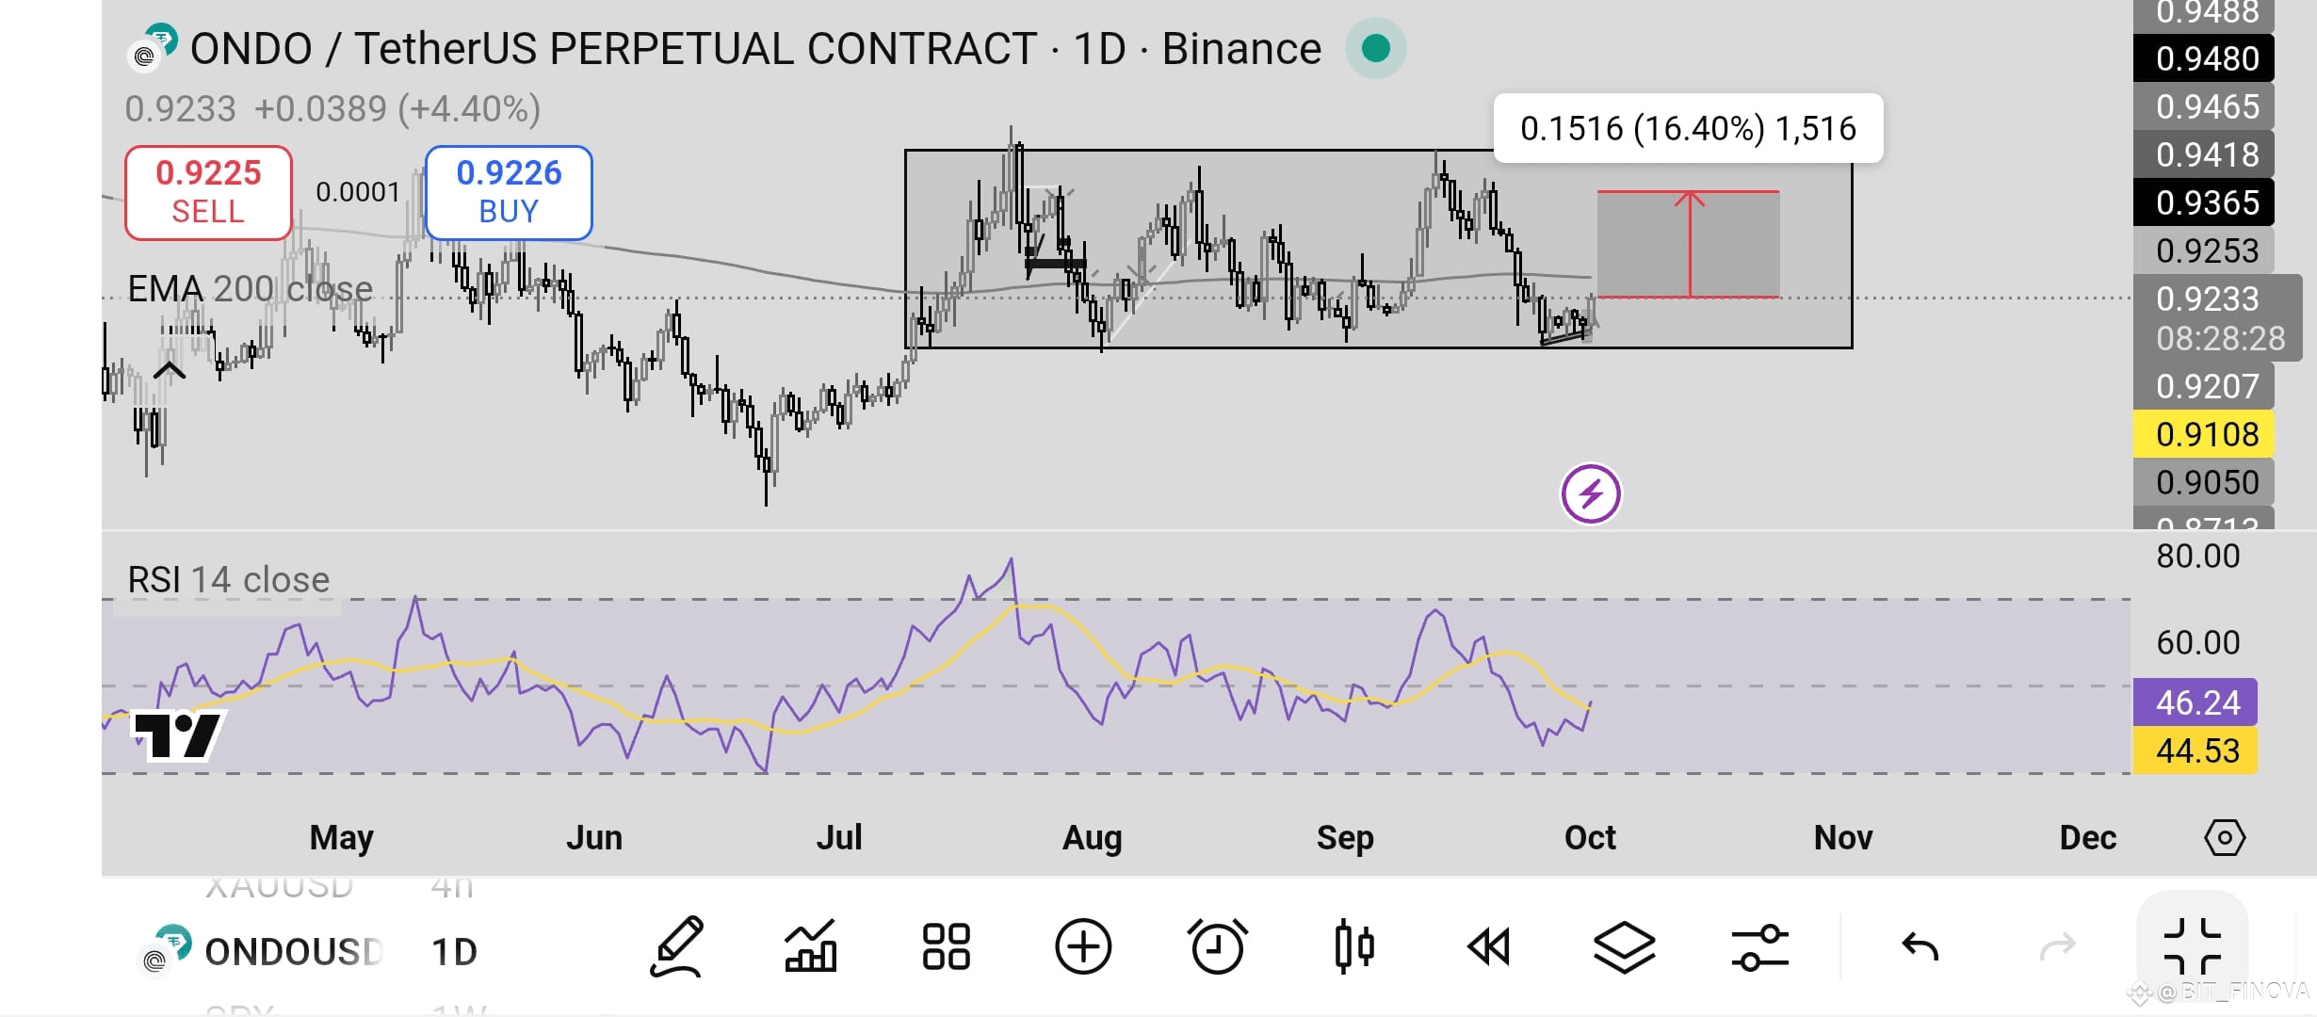
Task: Tap the purple RSI value 46.24
Action: 2195,702
